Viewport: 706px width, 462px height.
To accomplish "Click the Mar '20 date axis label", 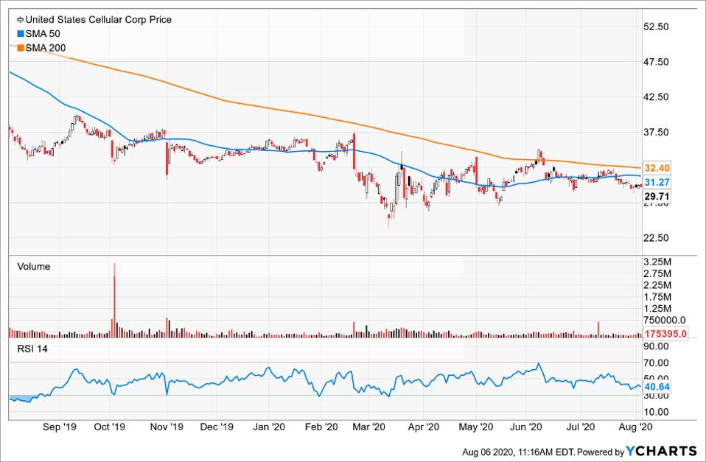I will tap(368, 427).
